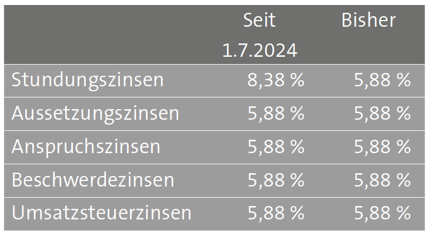430x235 pixels.
Task: Click Beschwerdezinsen Bisher percentage
Action: (x=382, y=180)
